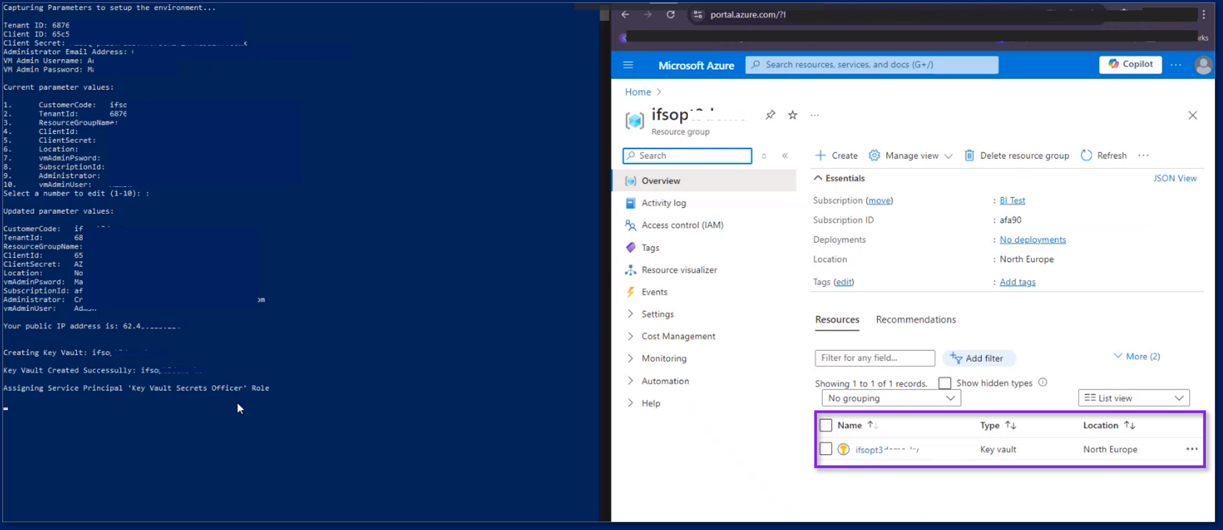Click the Microsoft Azure logo text
Image resolution: width=1223 pixels, height=530 pixels.
click(x=696, y=66)
